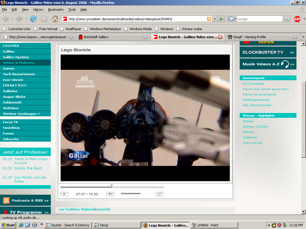Expand hidden system tray icons

[x=269, y=225]
